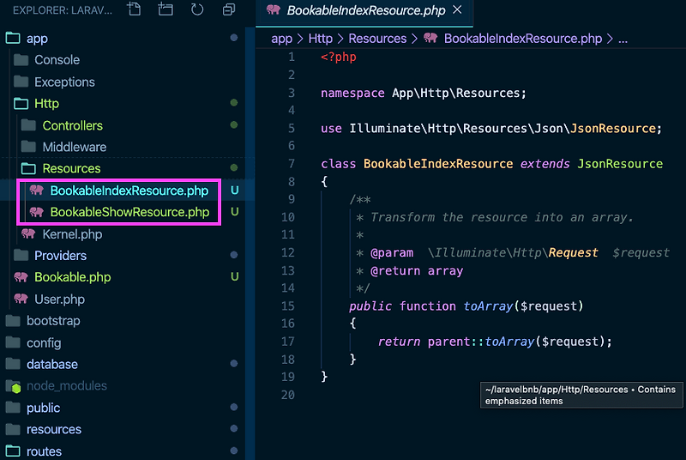Screen dimensions: 686x460
Task: Expand the database folder
Action: (x=123, y=364)
